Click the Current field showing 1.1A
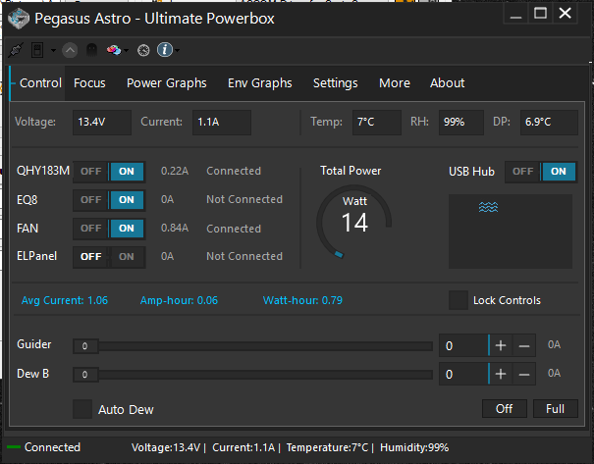The height and width of the screenshot is (464, 594). tap(222, 123)
